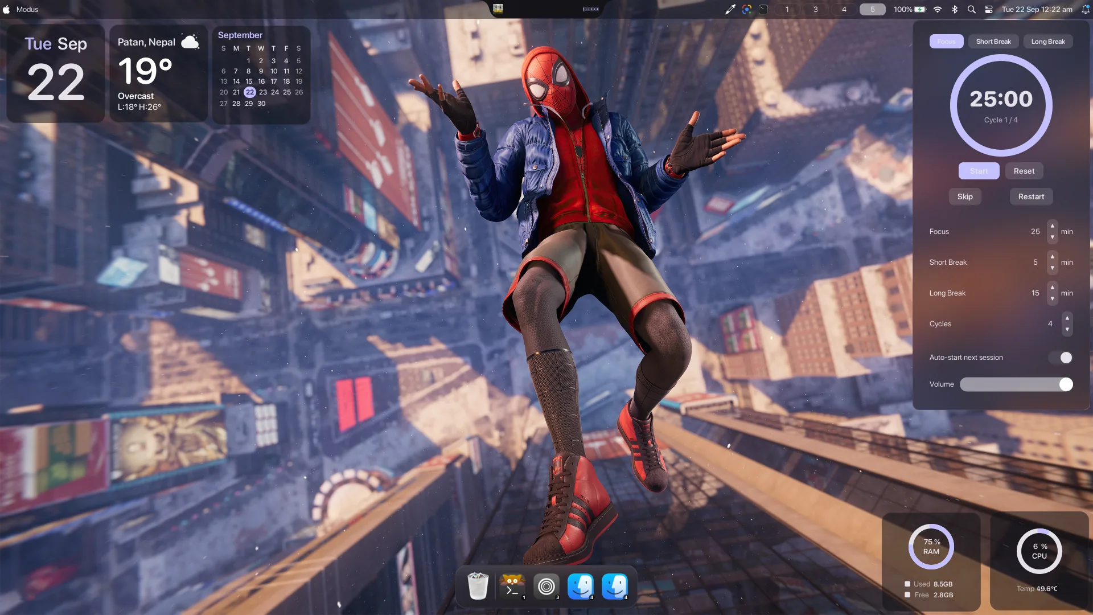The image size is (1093, 615).
Task: Click the pixel-art thumbnail icon in the notch
Action: tap(498, 9)
